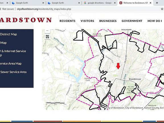Click the Not secure site info indicator

tap(7, 9)
